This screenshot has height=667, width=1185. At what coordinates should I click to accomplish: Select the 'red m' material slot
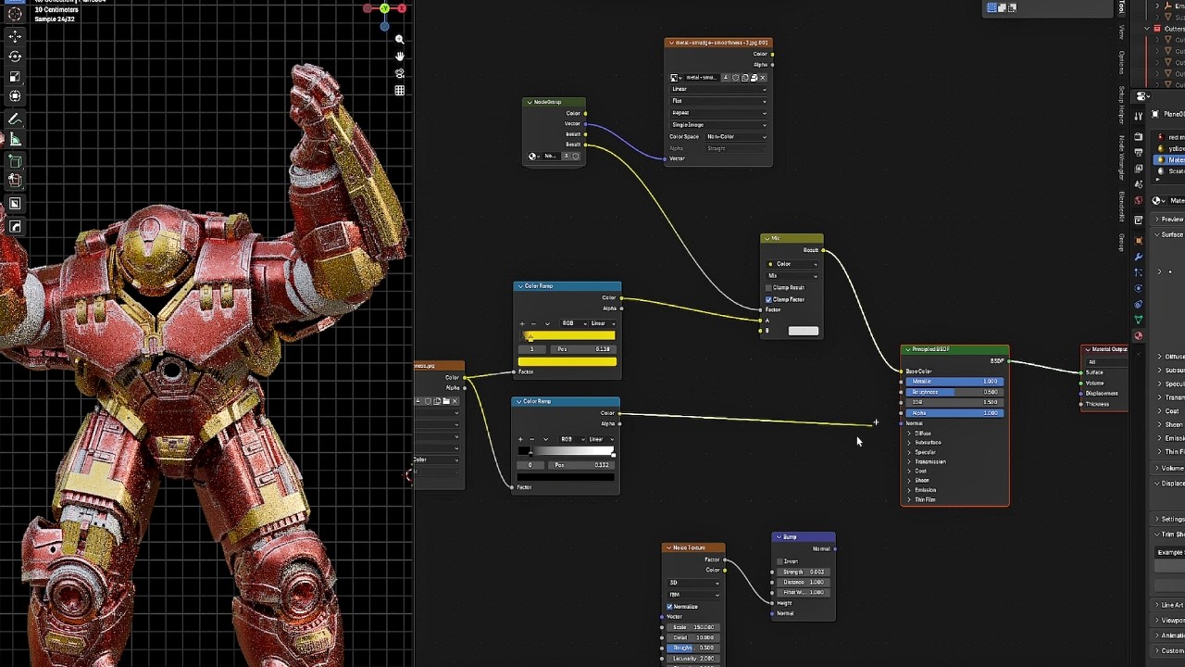pos(1169,137)
